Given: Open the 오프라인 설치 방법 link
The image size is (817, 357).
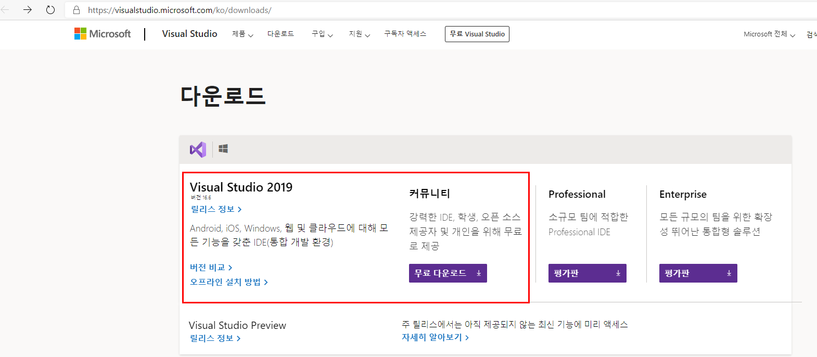Looking at the screenshot, I should 229,282.
